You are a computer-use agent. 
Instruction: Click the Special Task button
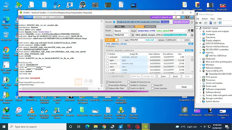[x=116, y=76]
